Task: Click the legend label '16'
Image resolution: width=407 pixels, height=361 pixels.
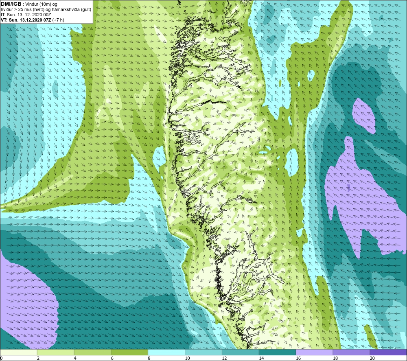Action: [x=298, y=359]
